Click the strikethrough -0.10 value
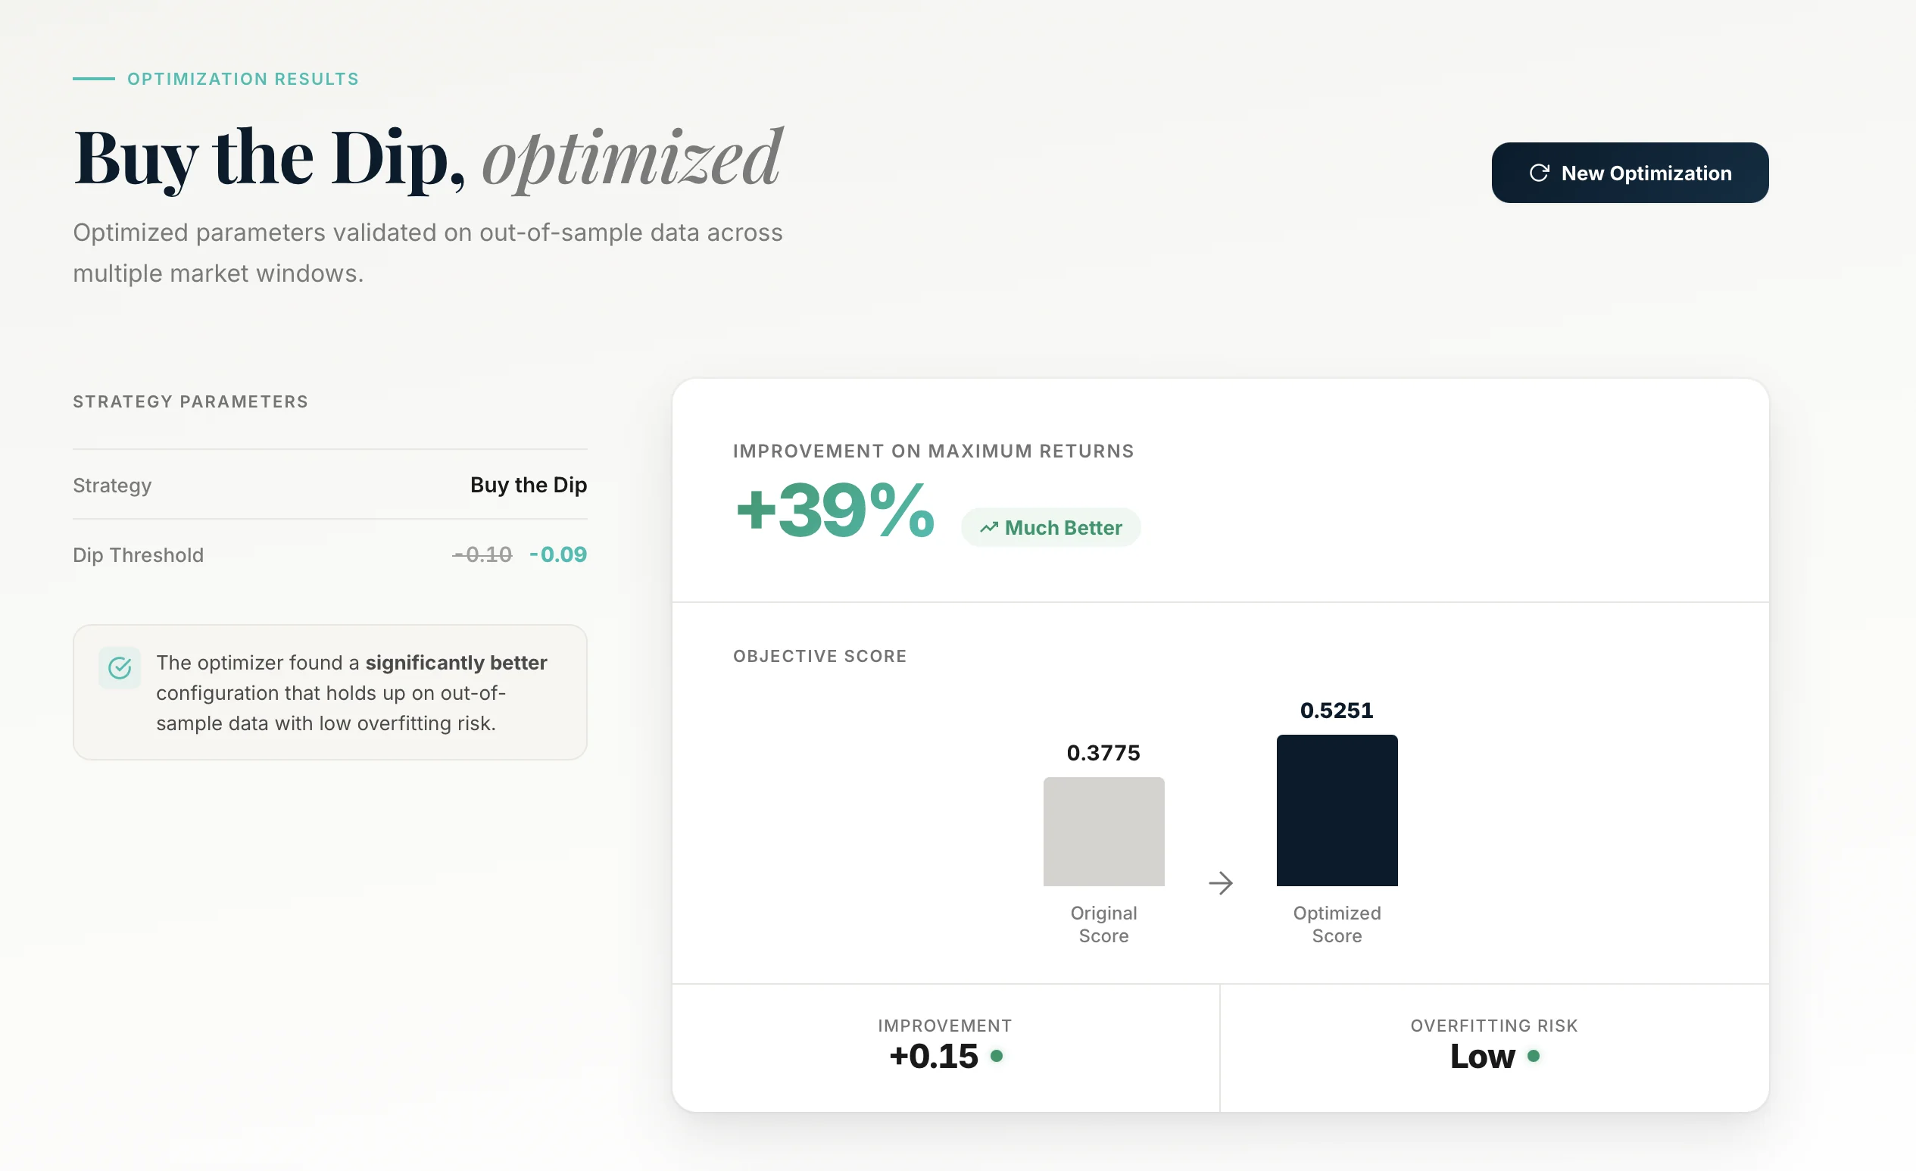The width and height of the screenshot is (1916, 1171). click(481, 554)
